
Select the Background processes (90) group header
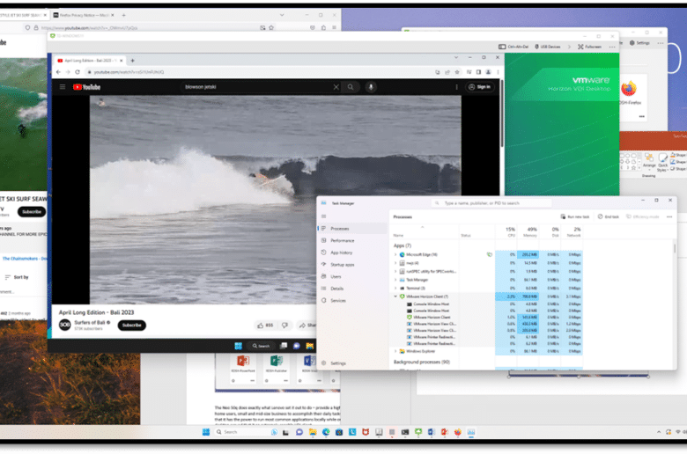[x=422, y=362]
